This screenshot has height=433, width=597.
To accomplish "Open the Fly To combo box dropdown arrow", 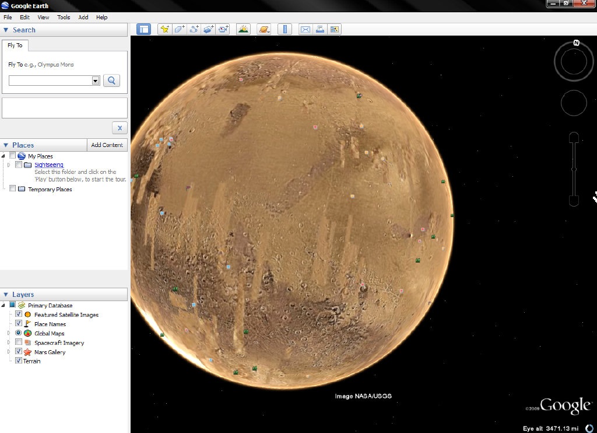I will (x=96, y=81).
